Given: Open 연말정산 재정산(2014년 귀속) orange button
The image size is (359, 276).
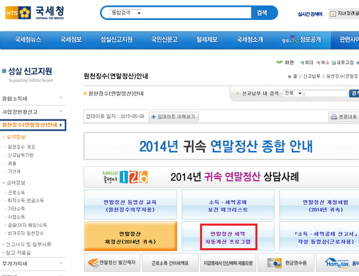Looking at the screenshot, I should pyautogui.click(x=130, y=236).
